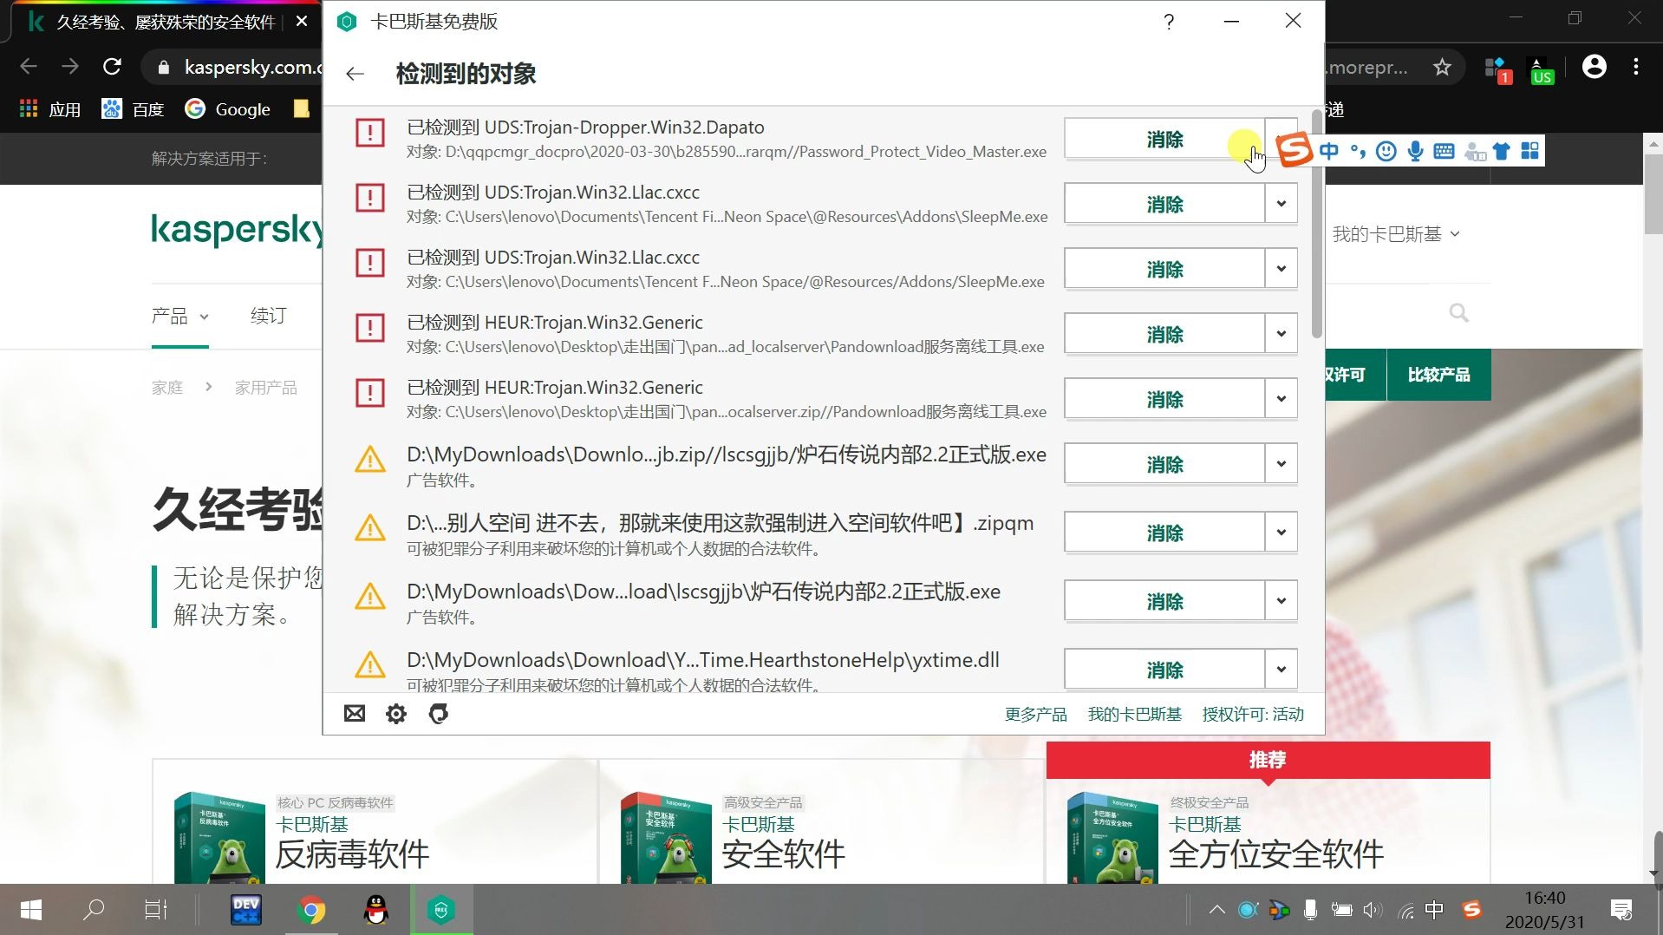The image size is (1663, 935).
Task: Remove Pandownload localserver exe threat
Action: tap(1164, 334)
